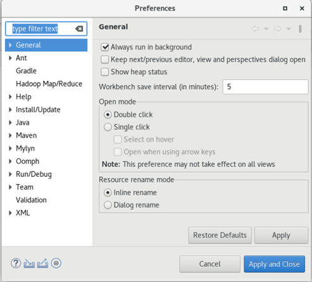Viewport: 312px width, 282px height.
Task: Click the Apply and Close button
Action: click(x=274, y=264)
